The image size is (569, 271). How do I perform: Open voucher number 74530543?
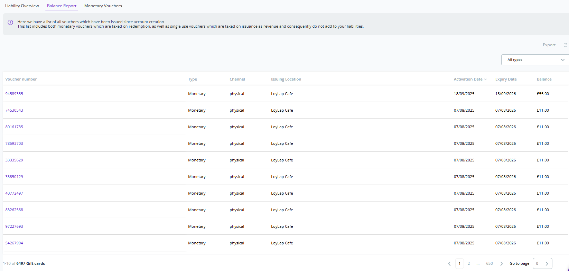pos(14,110)
